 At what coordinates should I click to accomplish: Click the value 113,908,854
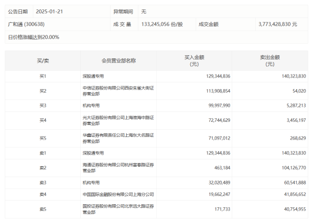point(218,91)
